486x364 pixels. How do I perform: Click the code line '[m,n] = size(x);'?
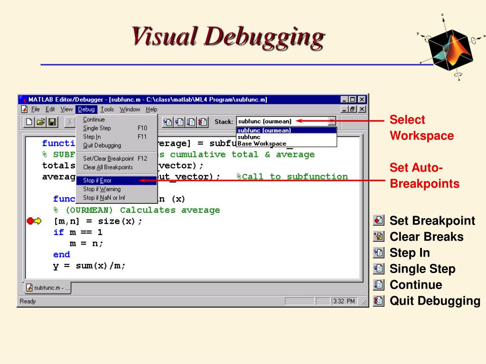tap(98, 221)
